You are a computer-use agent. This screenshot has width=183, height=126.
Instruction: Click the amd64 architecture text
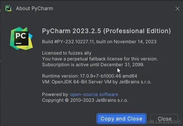tap(130, 76)
